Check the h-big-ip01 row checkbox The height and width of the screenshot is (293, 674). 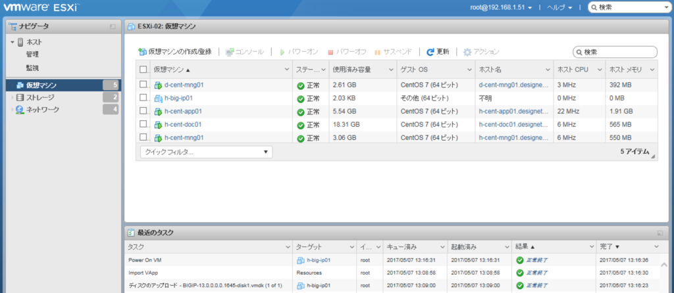(143, 98)
